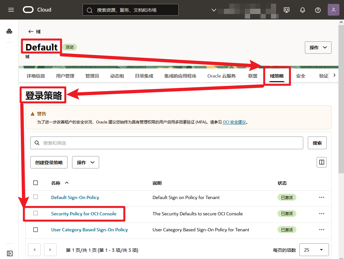Click the 已激活 badge for Security Policy
344x259 pixels.
point(287,214)
